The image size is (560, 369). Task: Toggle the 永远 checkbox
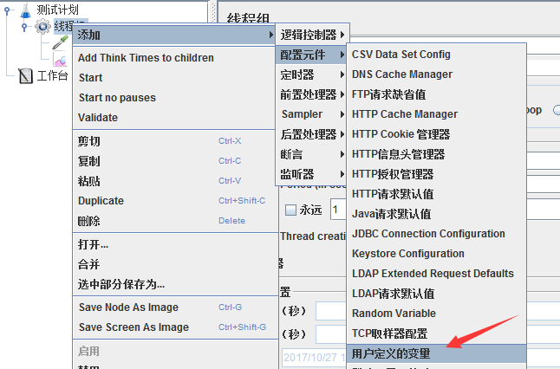[290, 210]
